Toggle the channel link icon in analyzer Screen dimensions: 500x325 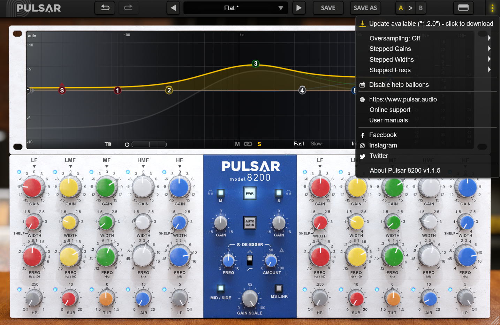[248, 144]
